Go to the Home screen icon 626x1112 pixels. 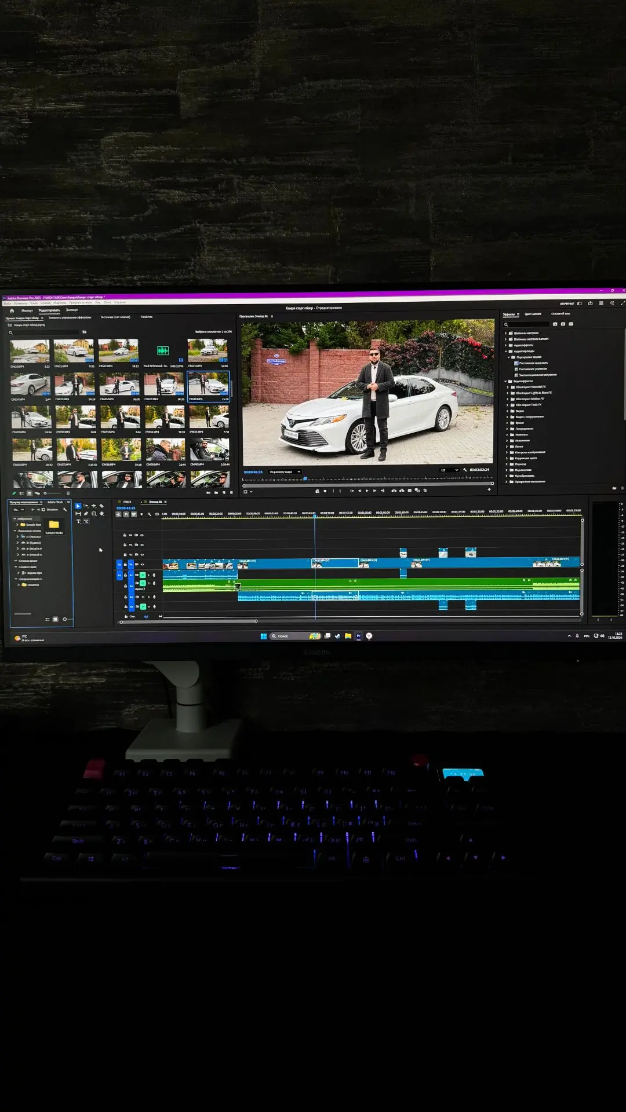[x=12, y=310]
